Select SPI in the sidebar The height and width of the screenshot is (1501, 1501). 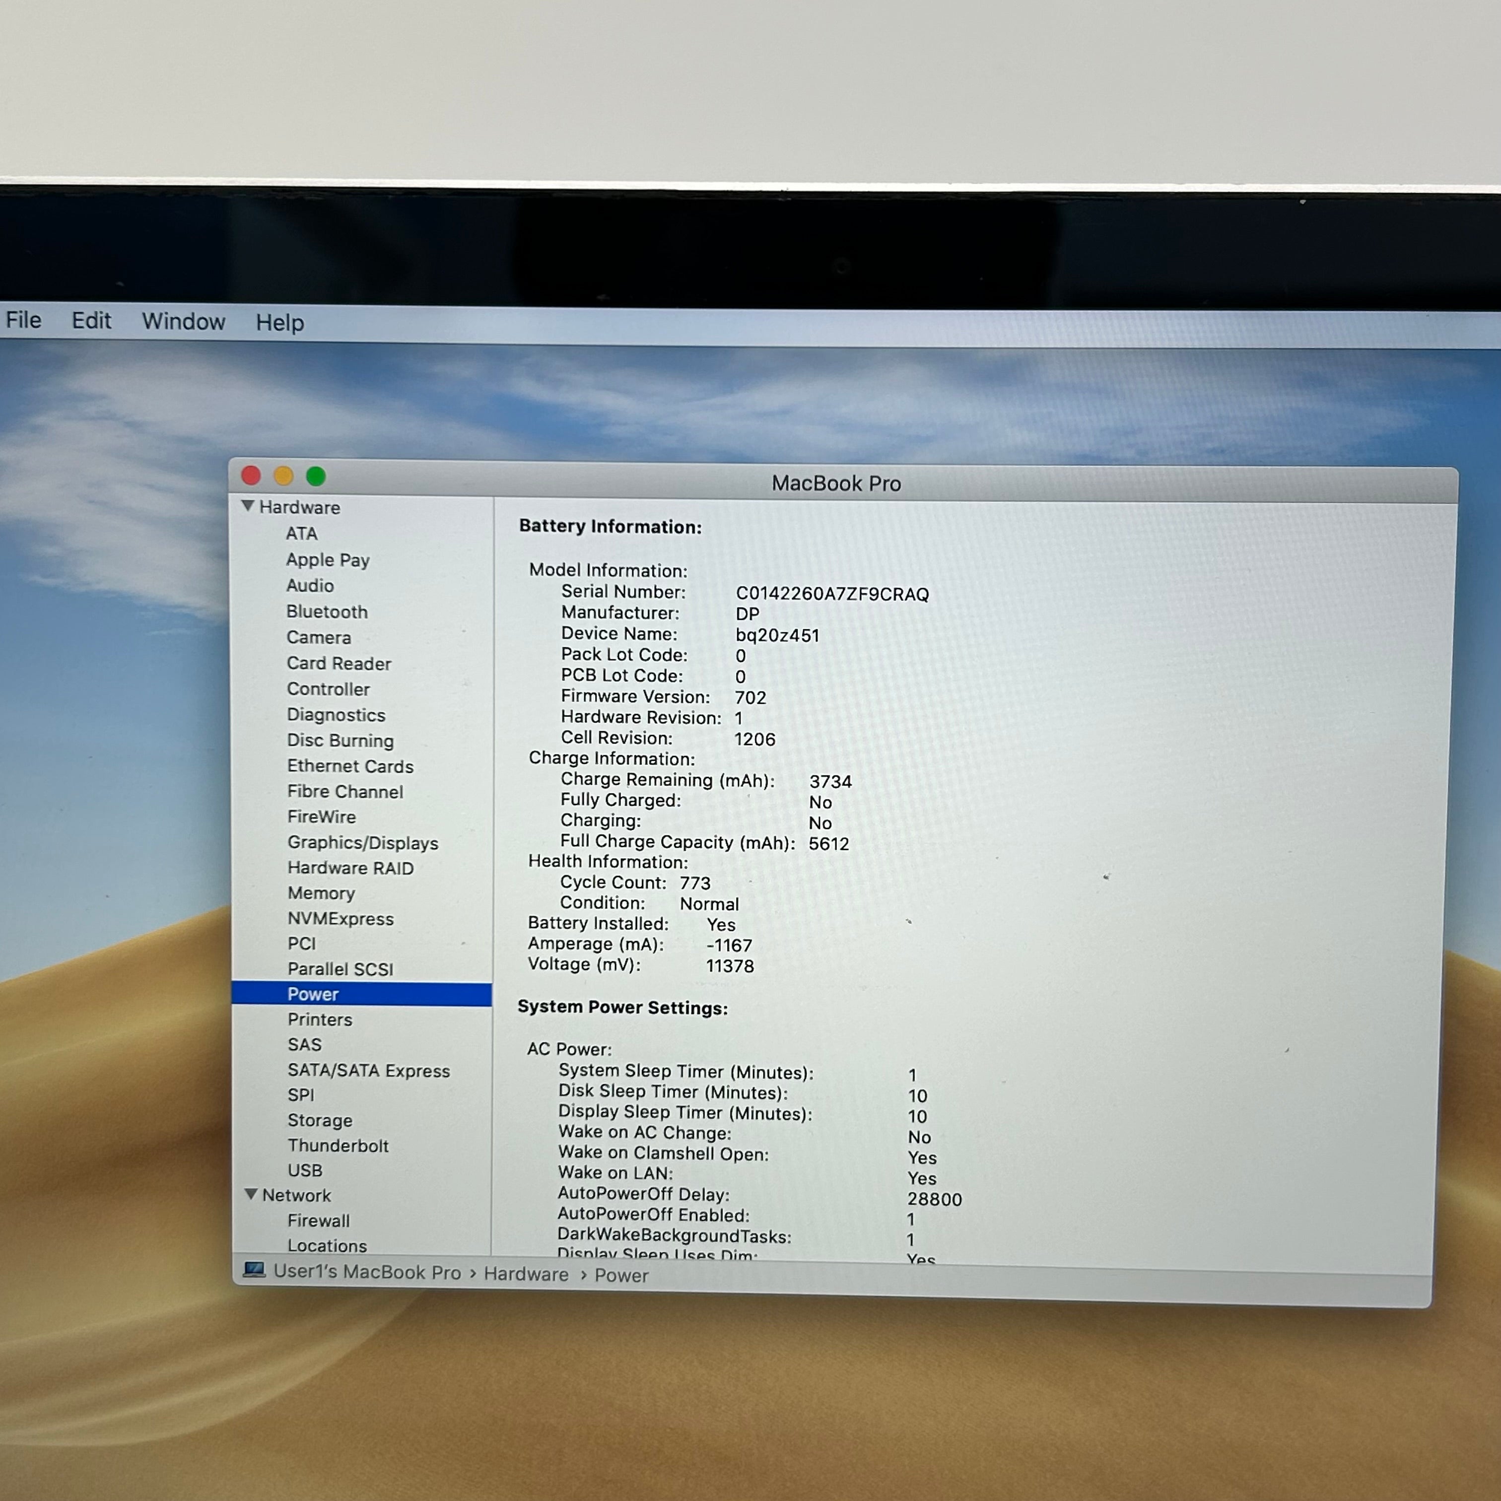click(x=301, y=1095)
